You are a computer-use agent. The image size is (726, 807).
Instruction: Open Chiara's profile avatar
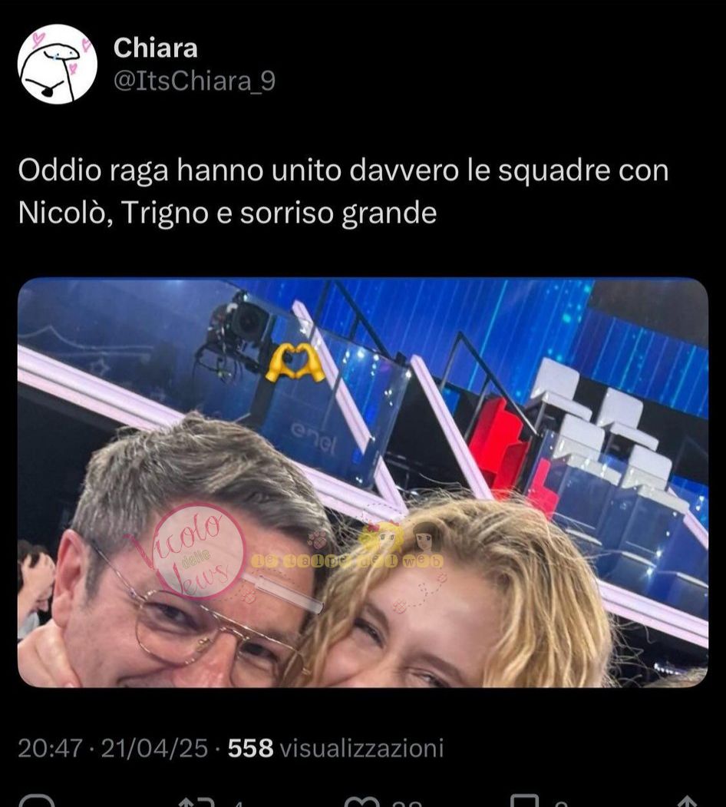(57, 64)
